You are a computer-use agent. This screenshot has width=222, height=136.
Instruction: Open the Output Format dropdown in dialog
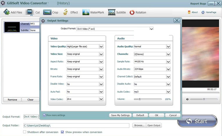[152, 29]
